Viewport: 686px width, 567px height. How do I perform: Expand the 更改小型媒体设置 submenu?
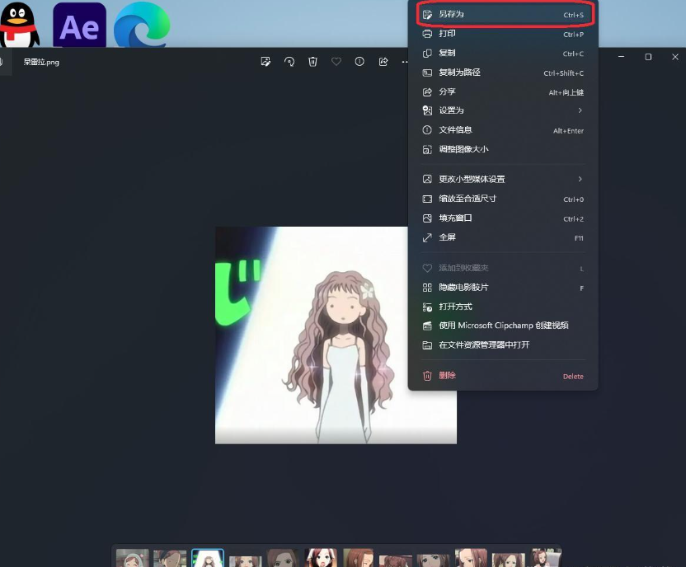click(503, 179)
